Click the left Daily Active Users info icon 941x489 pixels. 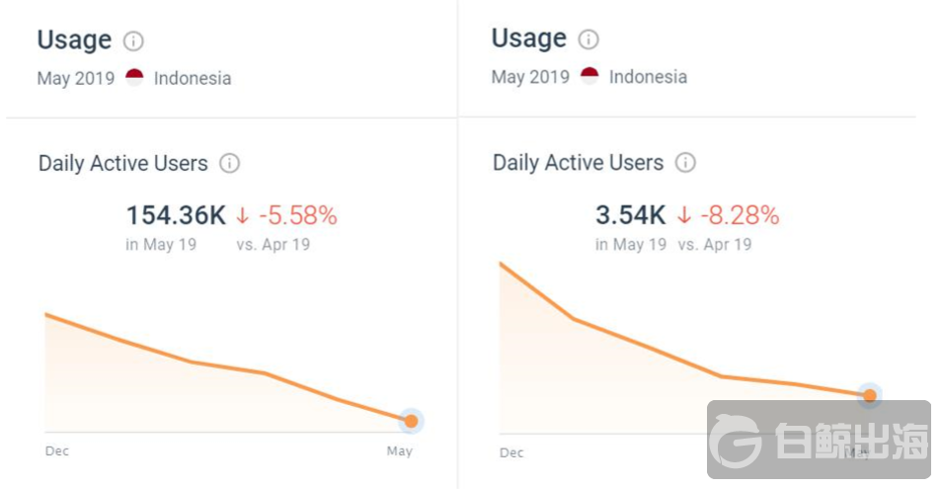229,164
